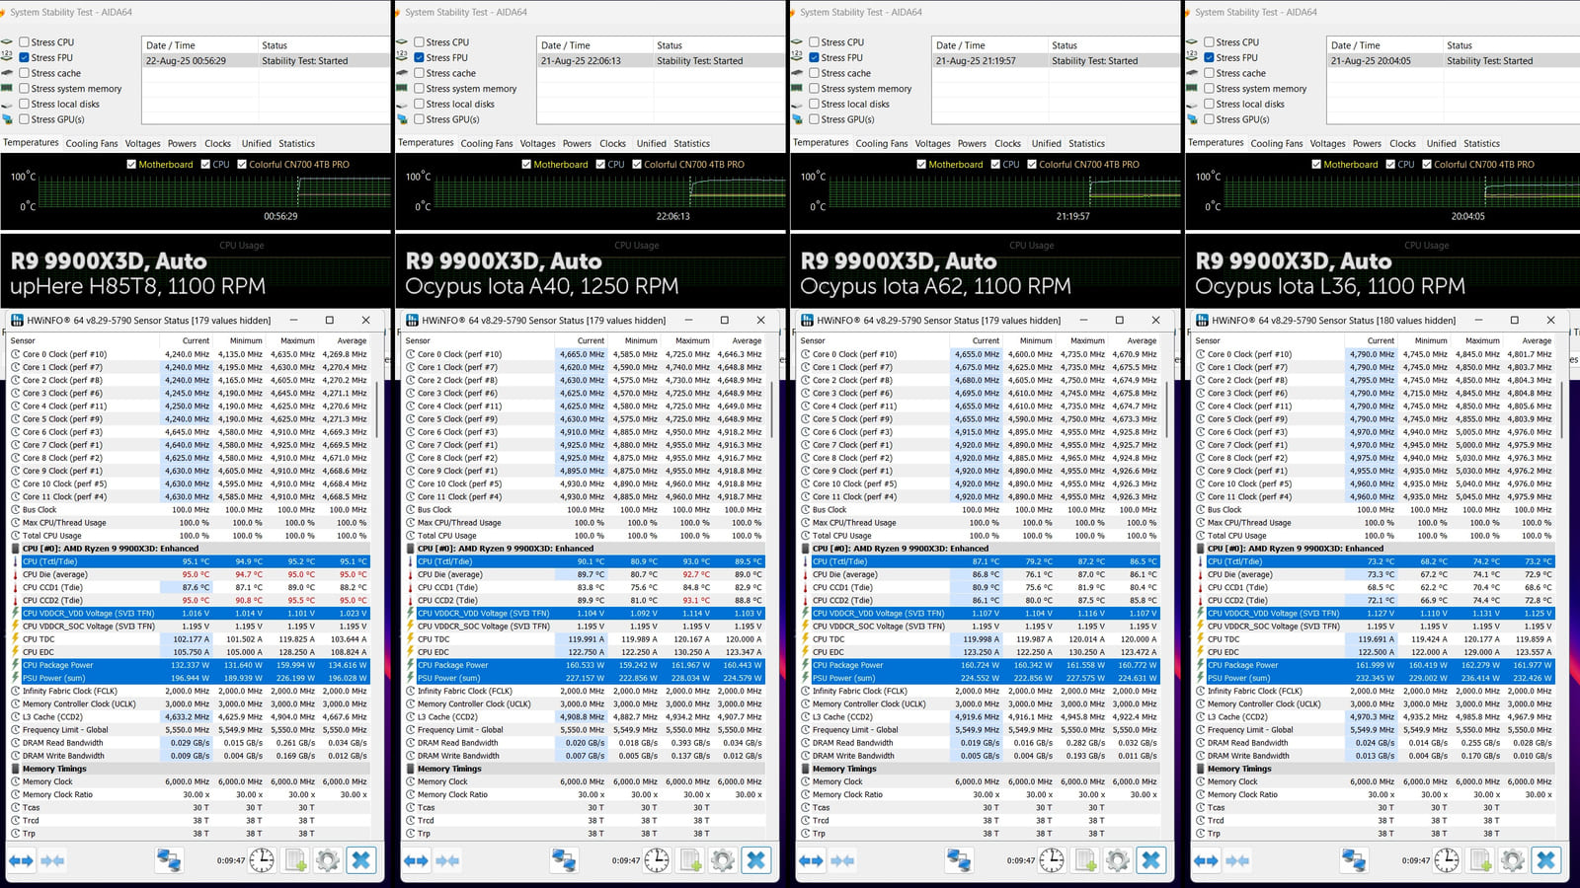1580x888 pixels.
Task: Select PSU Power (sum) row in upHere H85T8 window
Action: [191, 678]
